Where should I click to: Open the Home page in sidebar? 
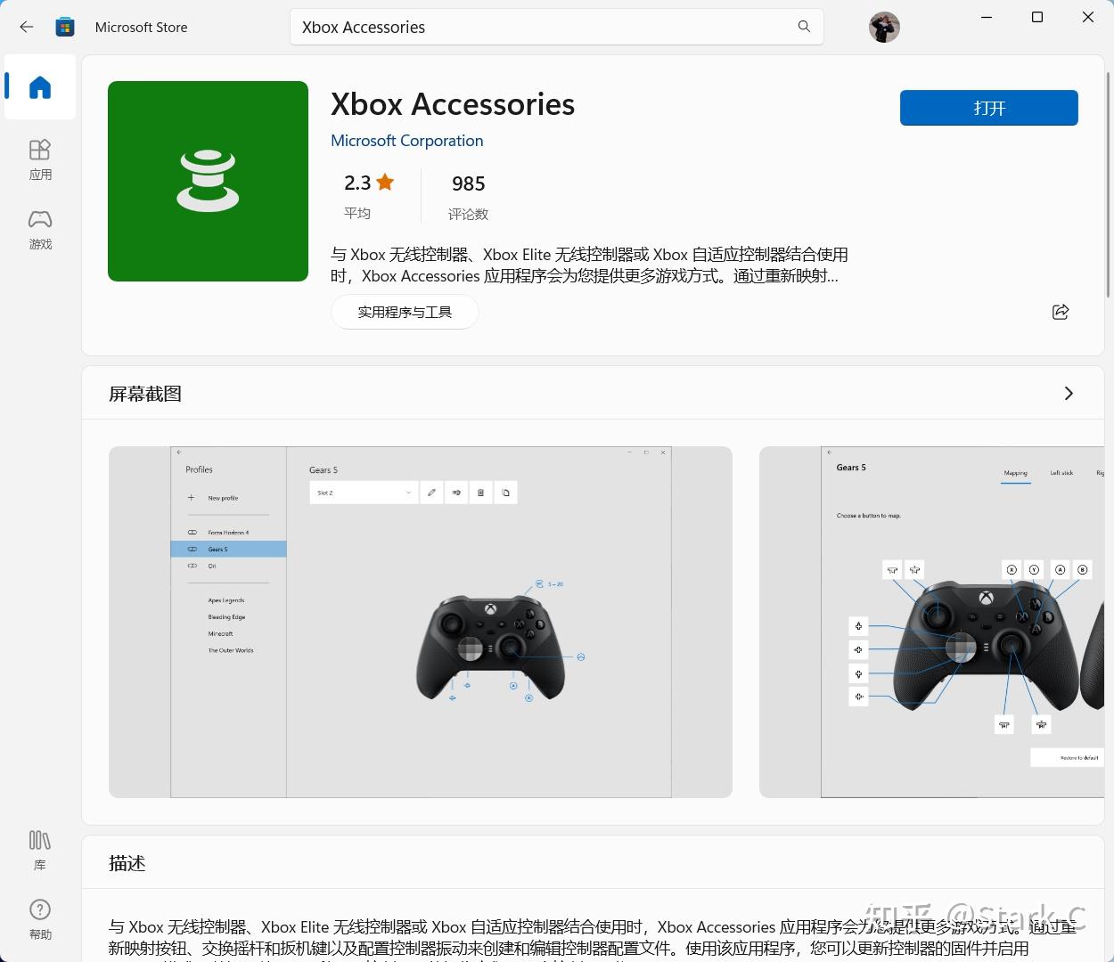click(40, 87)
